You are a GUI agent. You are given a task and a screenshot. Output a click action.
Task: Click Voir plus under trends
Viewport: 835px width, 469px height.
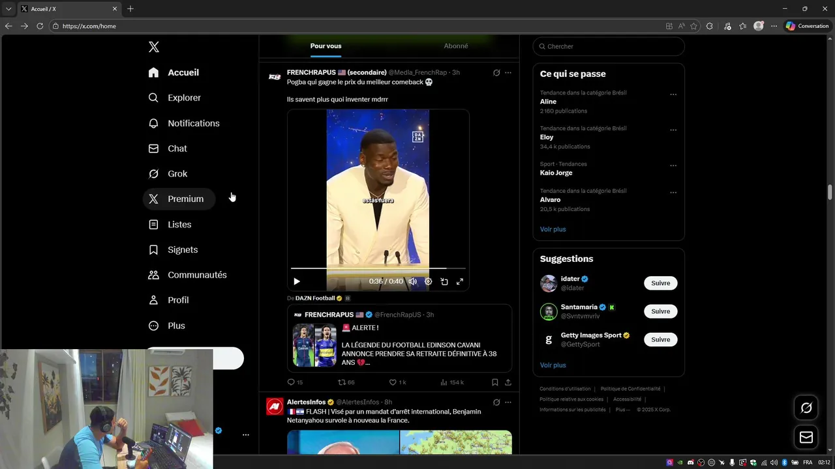(553, 229)
